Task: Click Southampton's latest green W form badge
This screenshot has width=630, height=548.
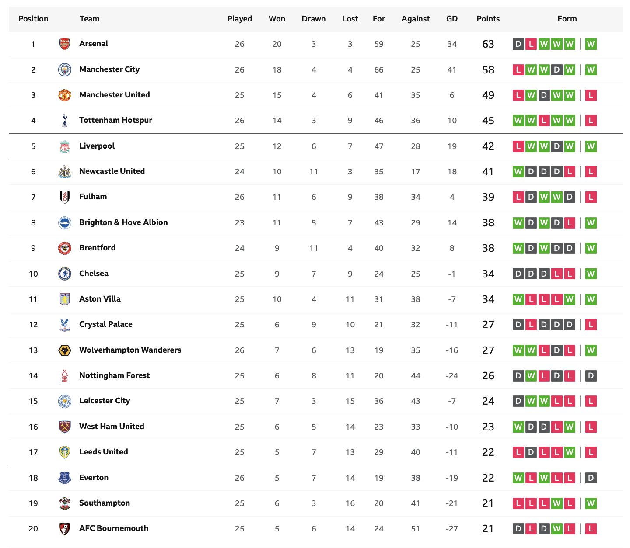Action: click(591, 503)
